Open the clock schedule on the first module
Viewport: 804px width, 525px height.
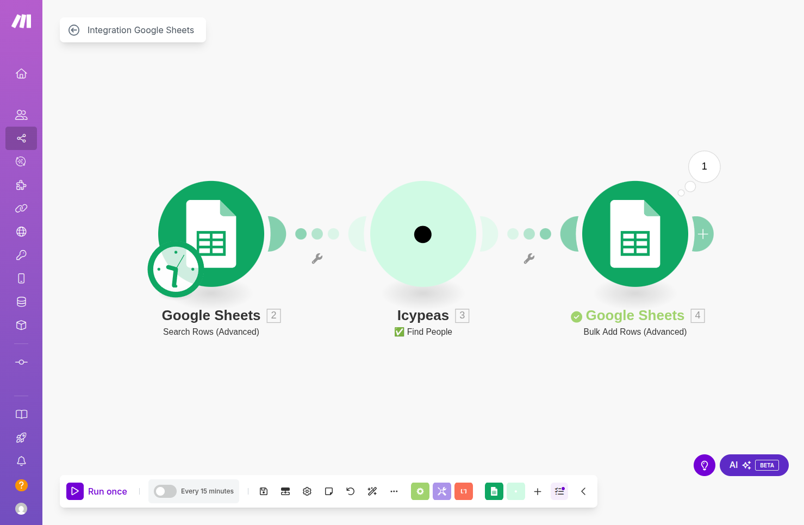pyautogui.click(x=176, y=270)
